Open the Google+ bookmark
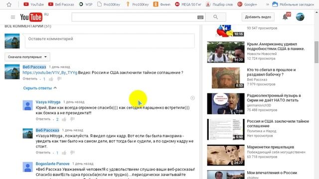The image size is (319, 179). pyautogui.click(x=247, y=4)
